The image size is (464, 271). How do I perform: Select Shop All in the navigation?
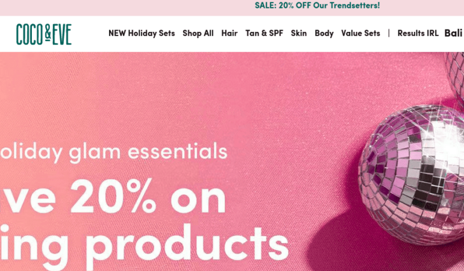point(198,33)
